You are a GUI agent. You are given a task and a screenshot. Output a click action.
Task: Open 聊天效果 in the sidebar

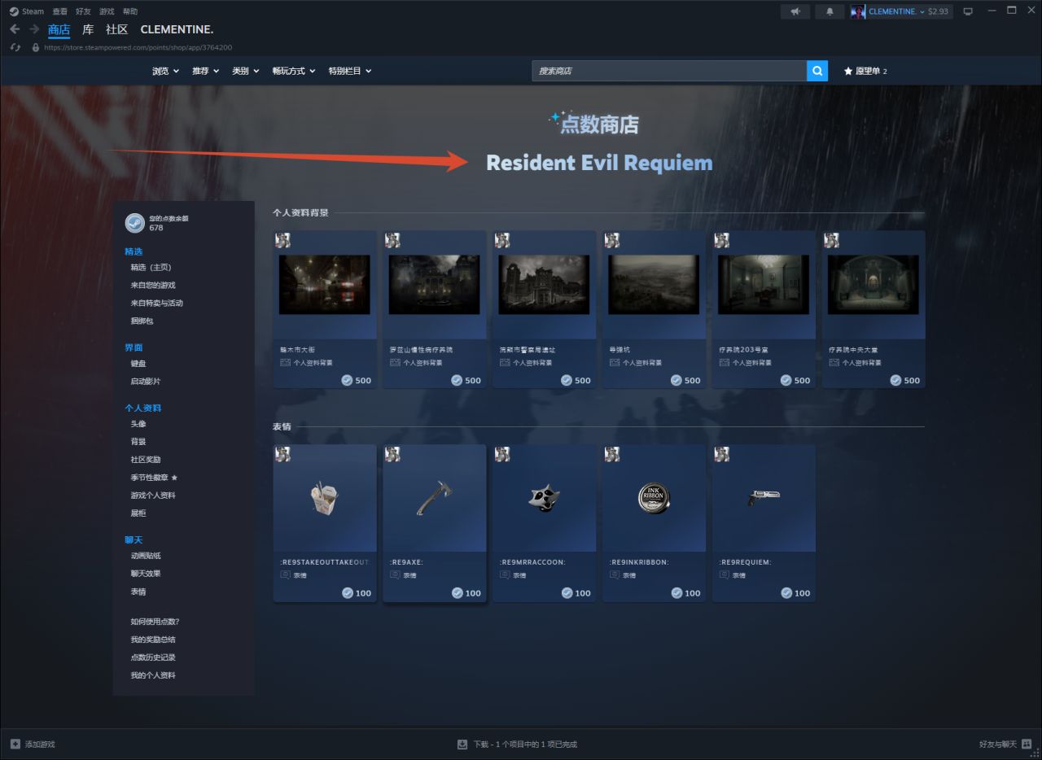[146, 573]
